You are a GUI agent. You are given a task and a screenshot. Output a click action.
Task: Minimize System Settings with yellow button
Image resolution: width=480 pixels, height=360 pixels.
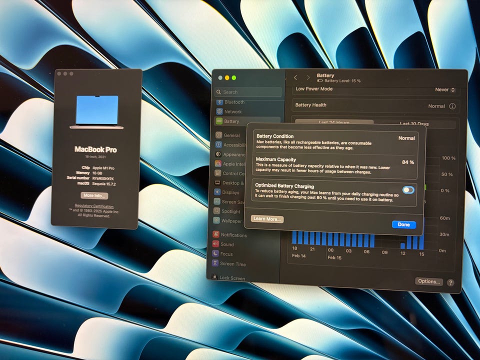coord(227,78)
